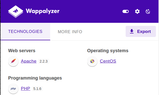The height and width of the screenshot is (95, 159).
Task: Click the Web servers category heading
Action: 22,51
